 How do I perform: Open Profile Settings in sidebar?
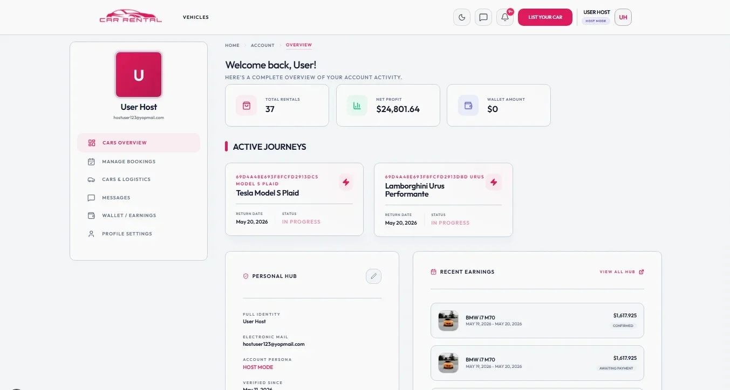tap(139, 234)
